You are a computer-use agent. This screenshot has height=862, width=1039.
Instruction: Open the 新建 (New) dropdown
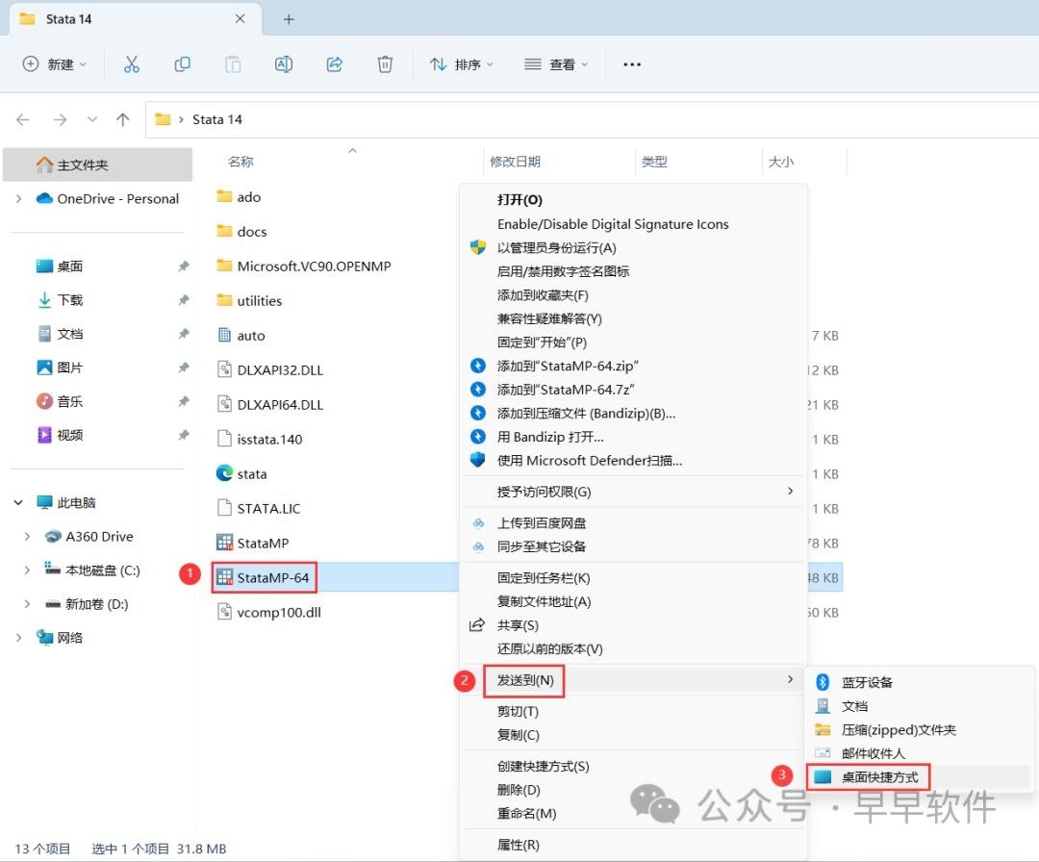tap(54, 64)
